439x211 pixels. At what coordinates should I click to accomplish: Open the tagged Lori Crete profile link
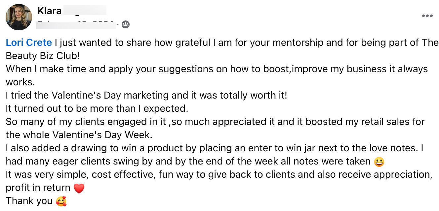click(29, 43)
